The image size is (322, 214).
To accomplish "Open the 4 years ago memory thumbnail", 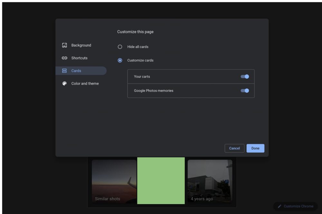I will coord(210,181).
